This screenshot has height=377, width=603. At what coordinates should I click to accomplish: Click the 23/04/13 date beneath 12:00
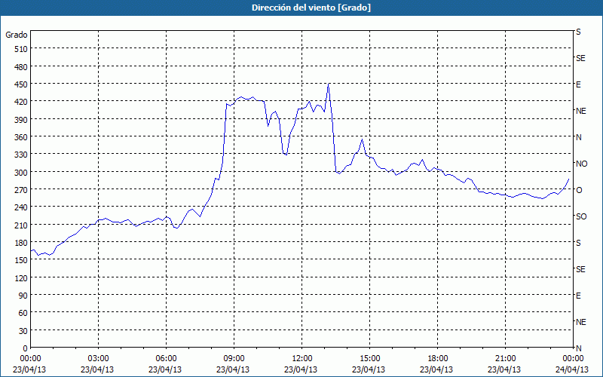pyautogui.click(x=301, y=369)
